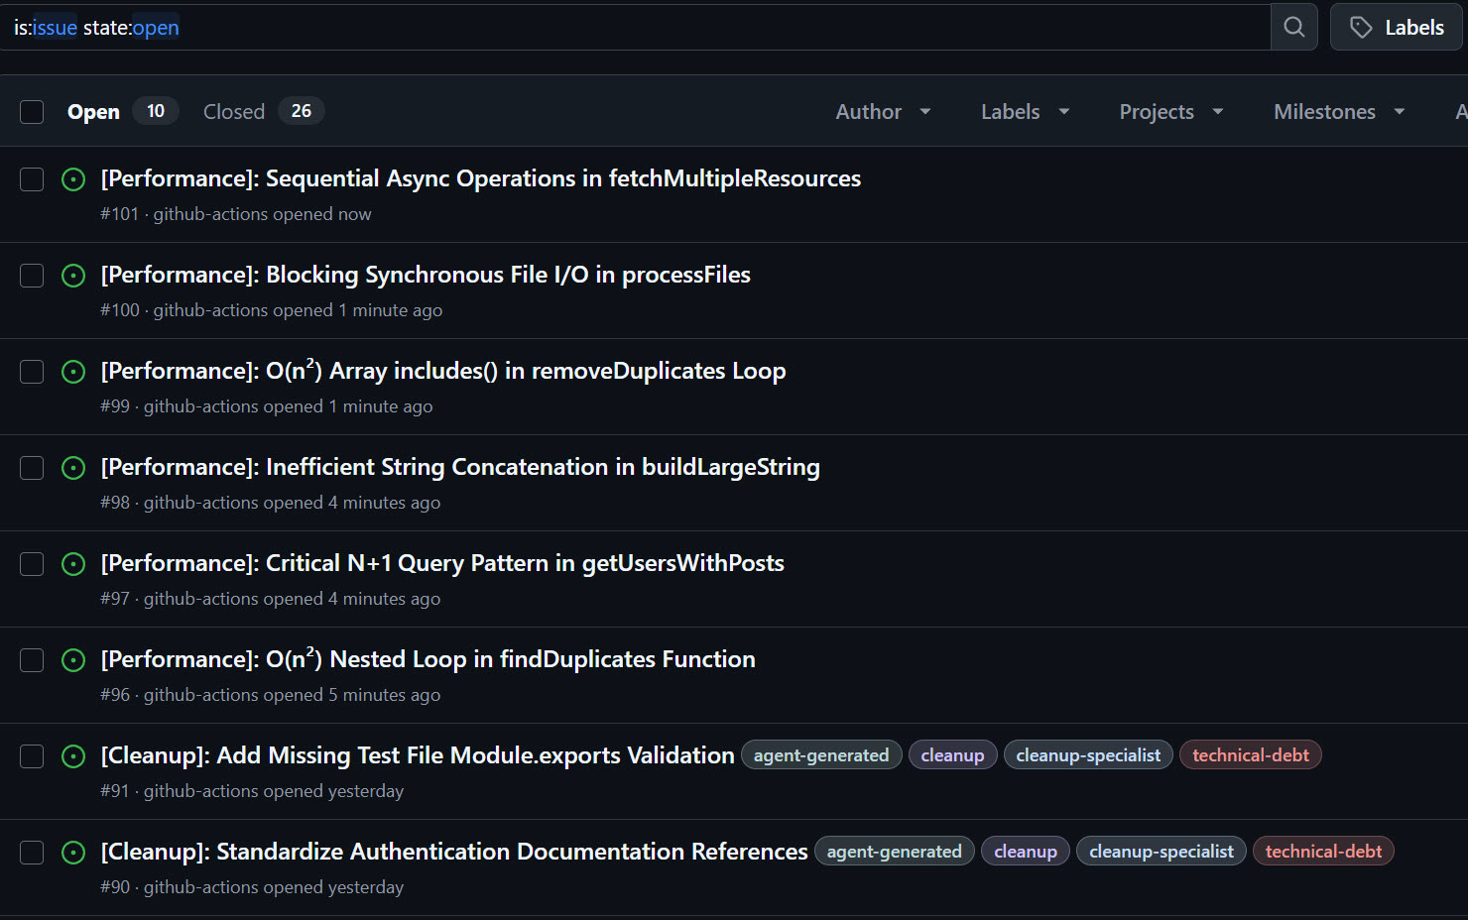
Task: Click the search magnifier icon
Action: pos(1293,27)
